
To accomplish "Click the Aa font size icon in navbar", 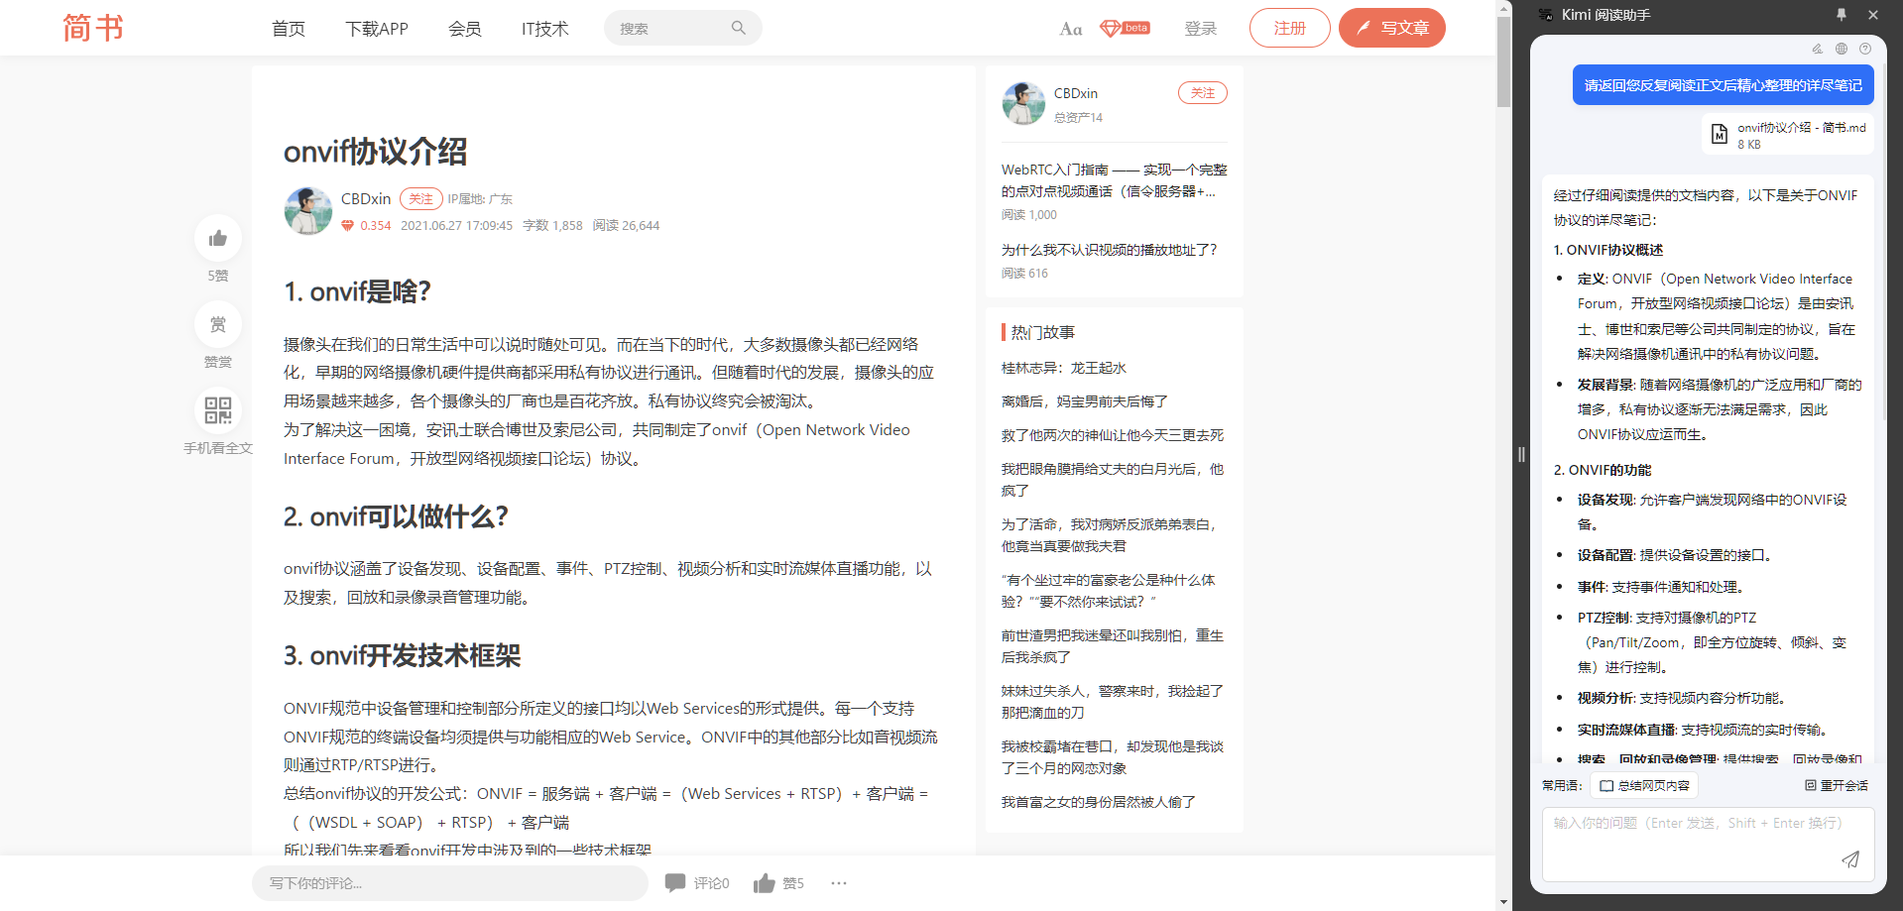I will point(1070,28).
